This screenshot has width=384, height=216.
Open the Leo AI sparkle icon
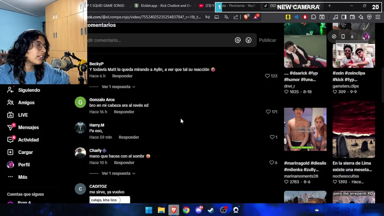coord(361,17)
